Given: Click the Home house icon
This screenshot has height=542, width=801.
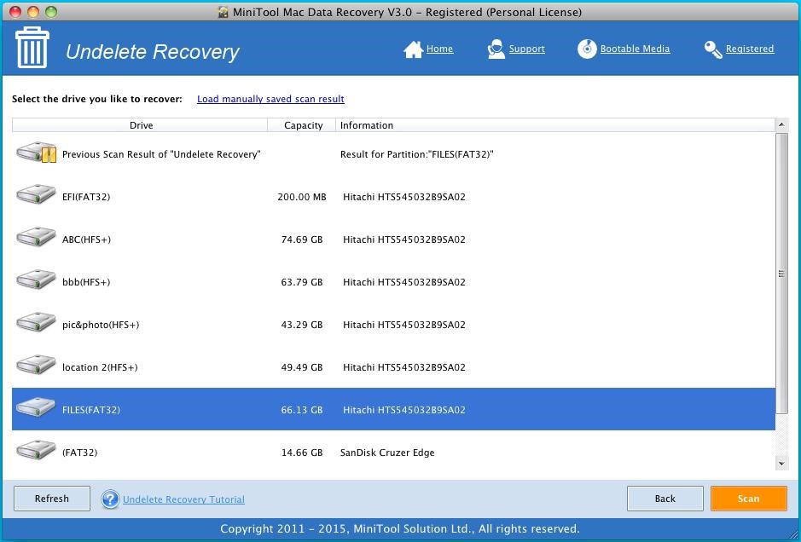Looking at the screenshot, I should point(413,49).
